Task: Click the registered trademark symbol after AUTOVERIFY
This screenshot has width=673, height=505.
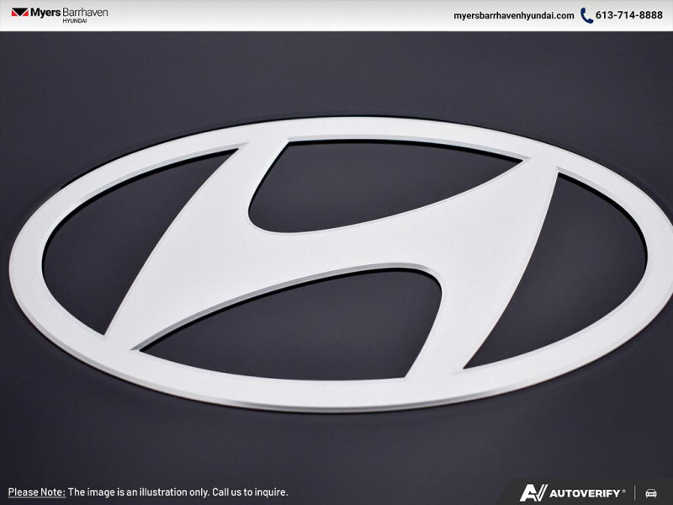Action: pos(625,488)
